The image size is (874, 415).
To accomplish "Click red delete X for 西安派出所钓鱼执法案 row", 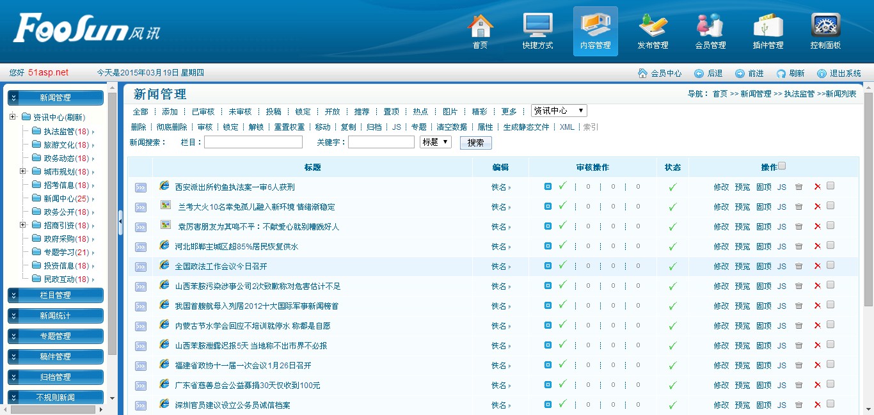I will click(x=817, y=187).
